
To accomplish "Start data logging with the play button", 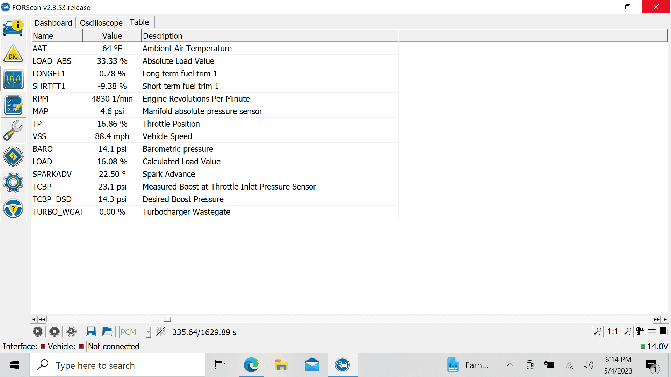I will pyautogui.click(x=38, y=332).
